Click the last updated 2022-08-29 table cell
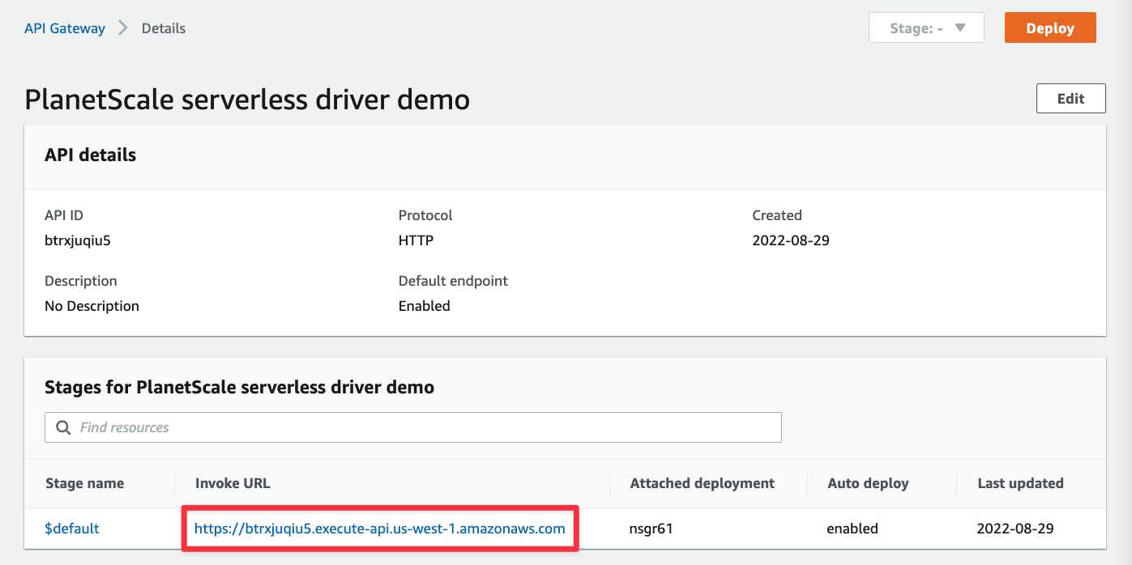 1016,529
